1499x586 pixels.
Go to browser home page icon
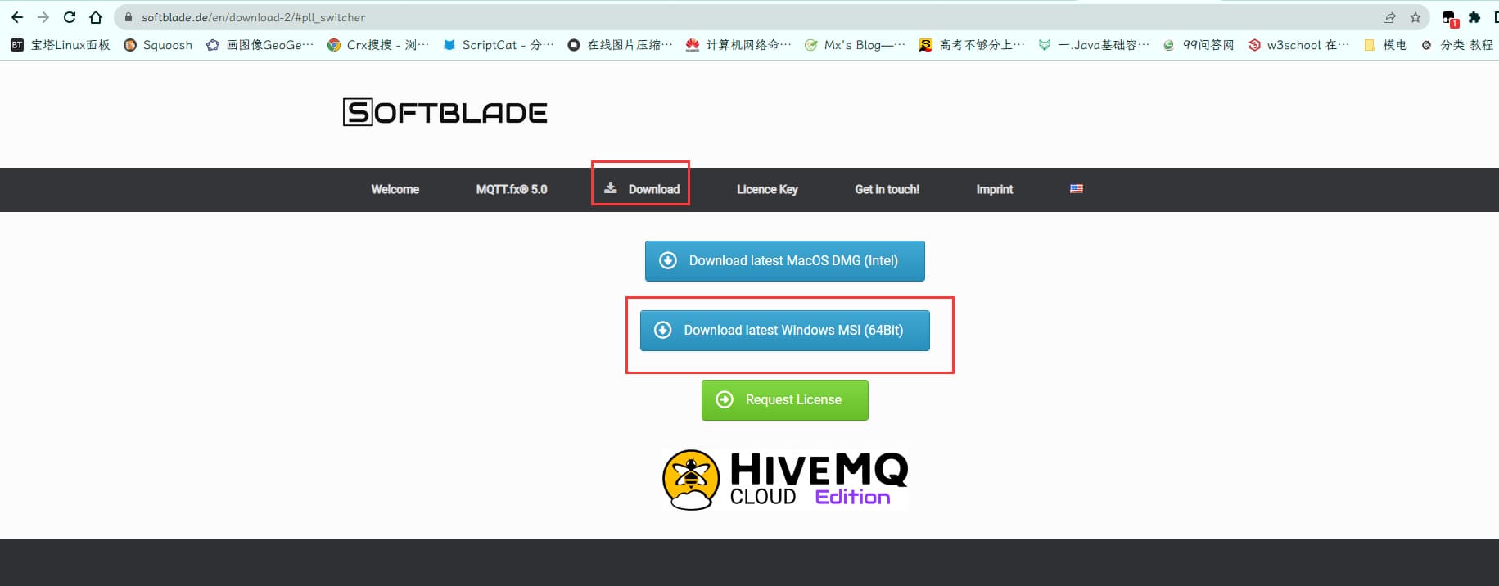(96, 17)
